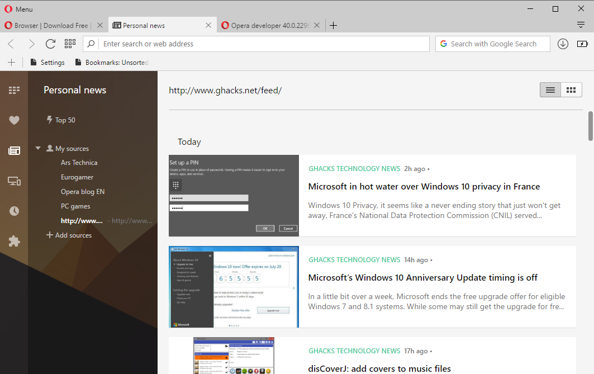This screenshot has height=374, width=594.
Task: Click the http://www.ghacks.net/feed/ heading
Action: pos(225,90)
